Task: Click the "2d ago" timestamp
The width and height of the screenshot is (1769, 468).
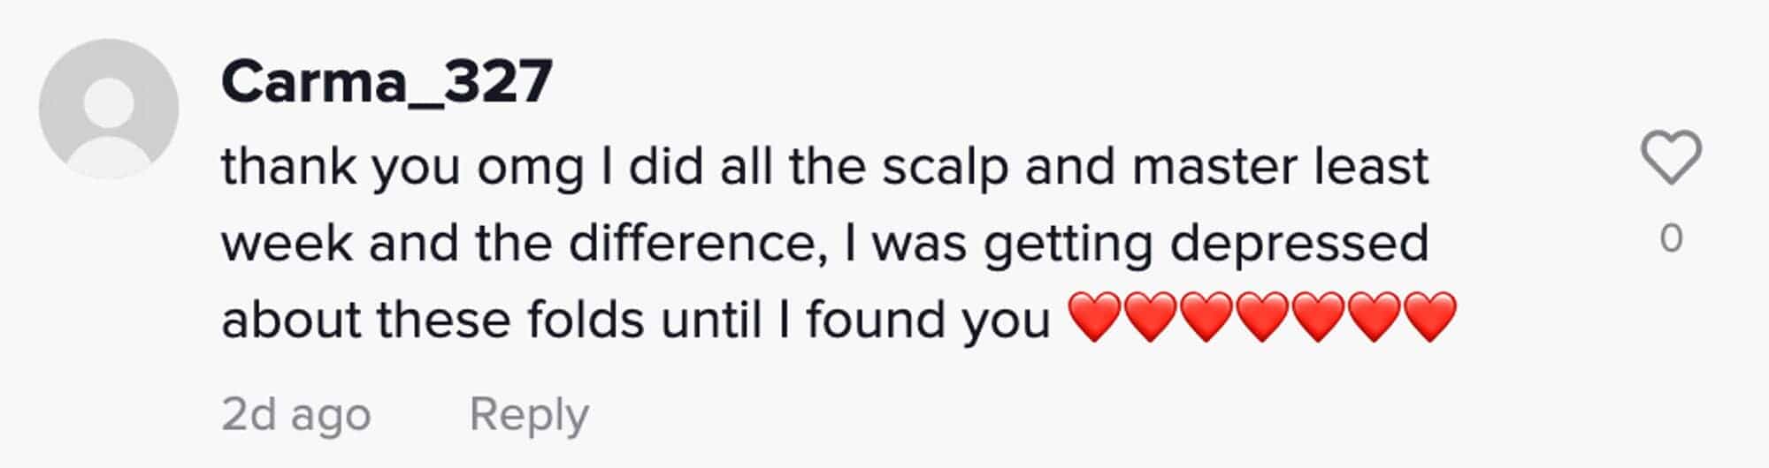Action: click(x=295, y=414)
